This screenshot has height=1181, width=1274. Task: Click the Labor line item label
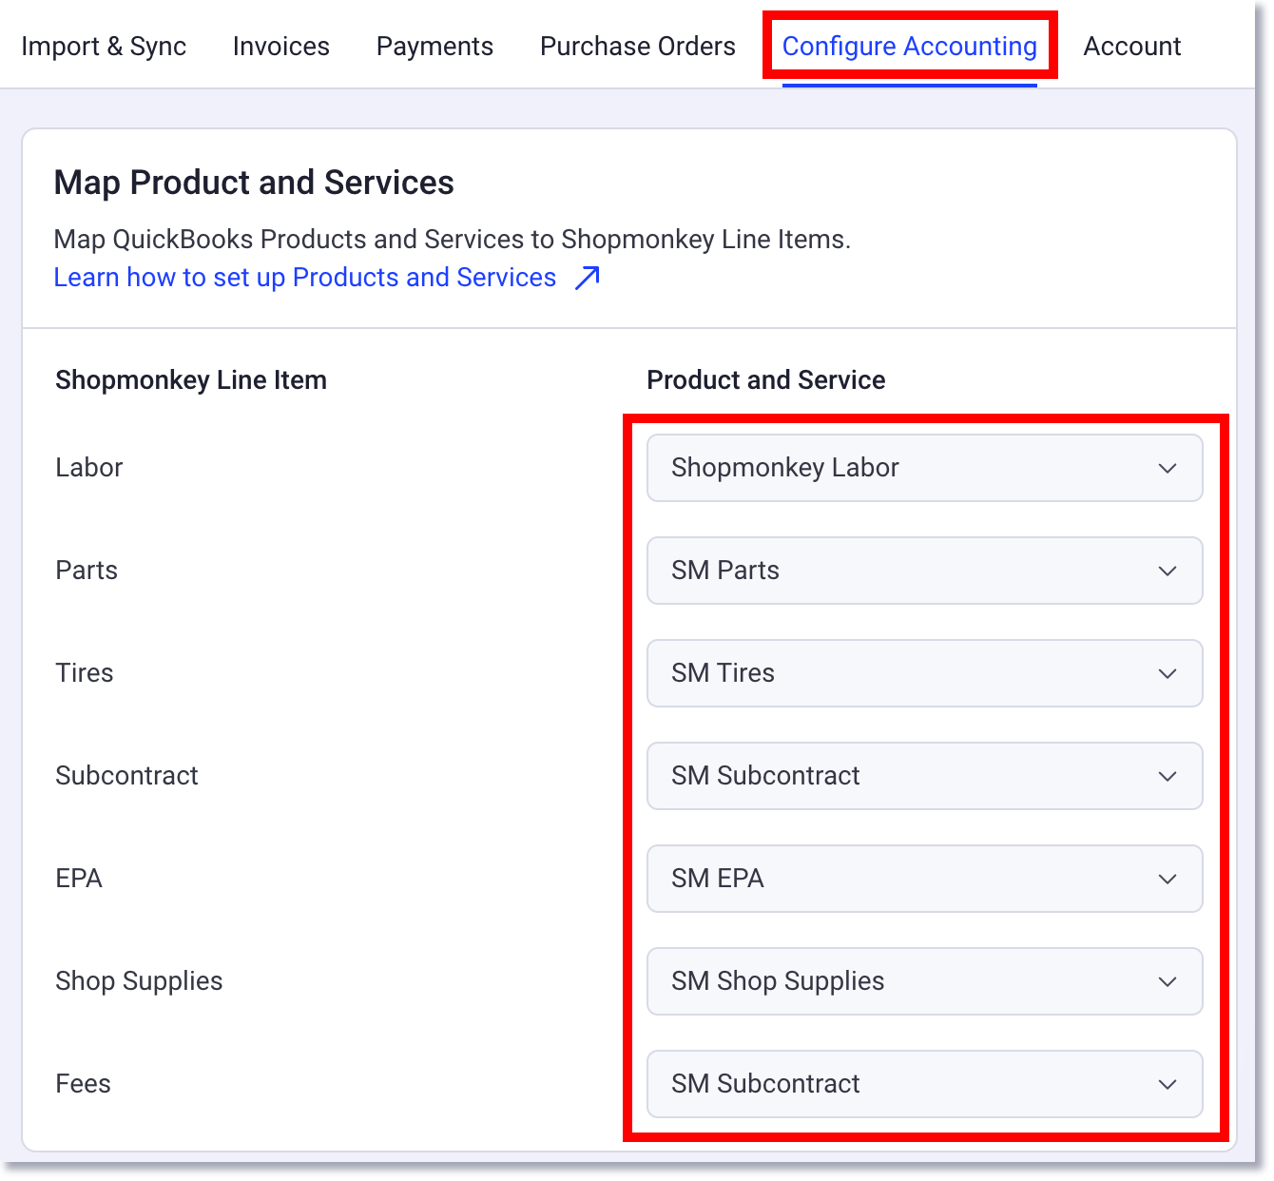pyautogui.click(x=89, y=468)
